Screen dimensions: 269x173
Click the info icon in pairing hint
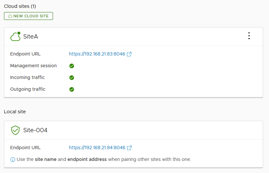(13, 160)
